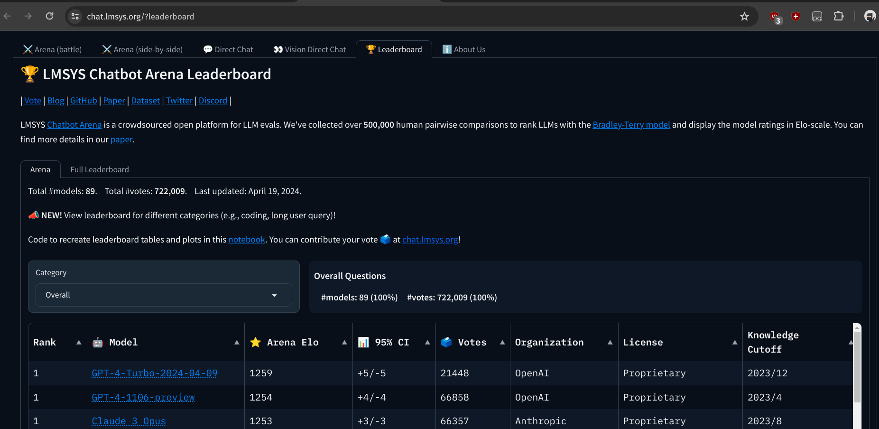The height and width of the screenshot is (429, 879).
Task: Sort by Organization column arrow
Action: pyautogui.click(x=610, y=342)
